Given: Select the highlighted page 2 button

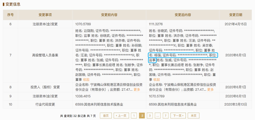Looking at the screenshot, I should pos(142,116).
